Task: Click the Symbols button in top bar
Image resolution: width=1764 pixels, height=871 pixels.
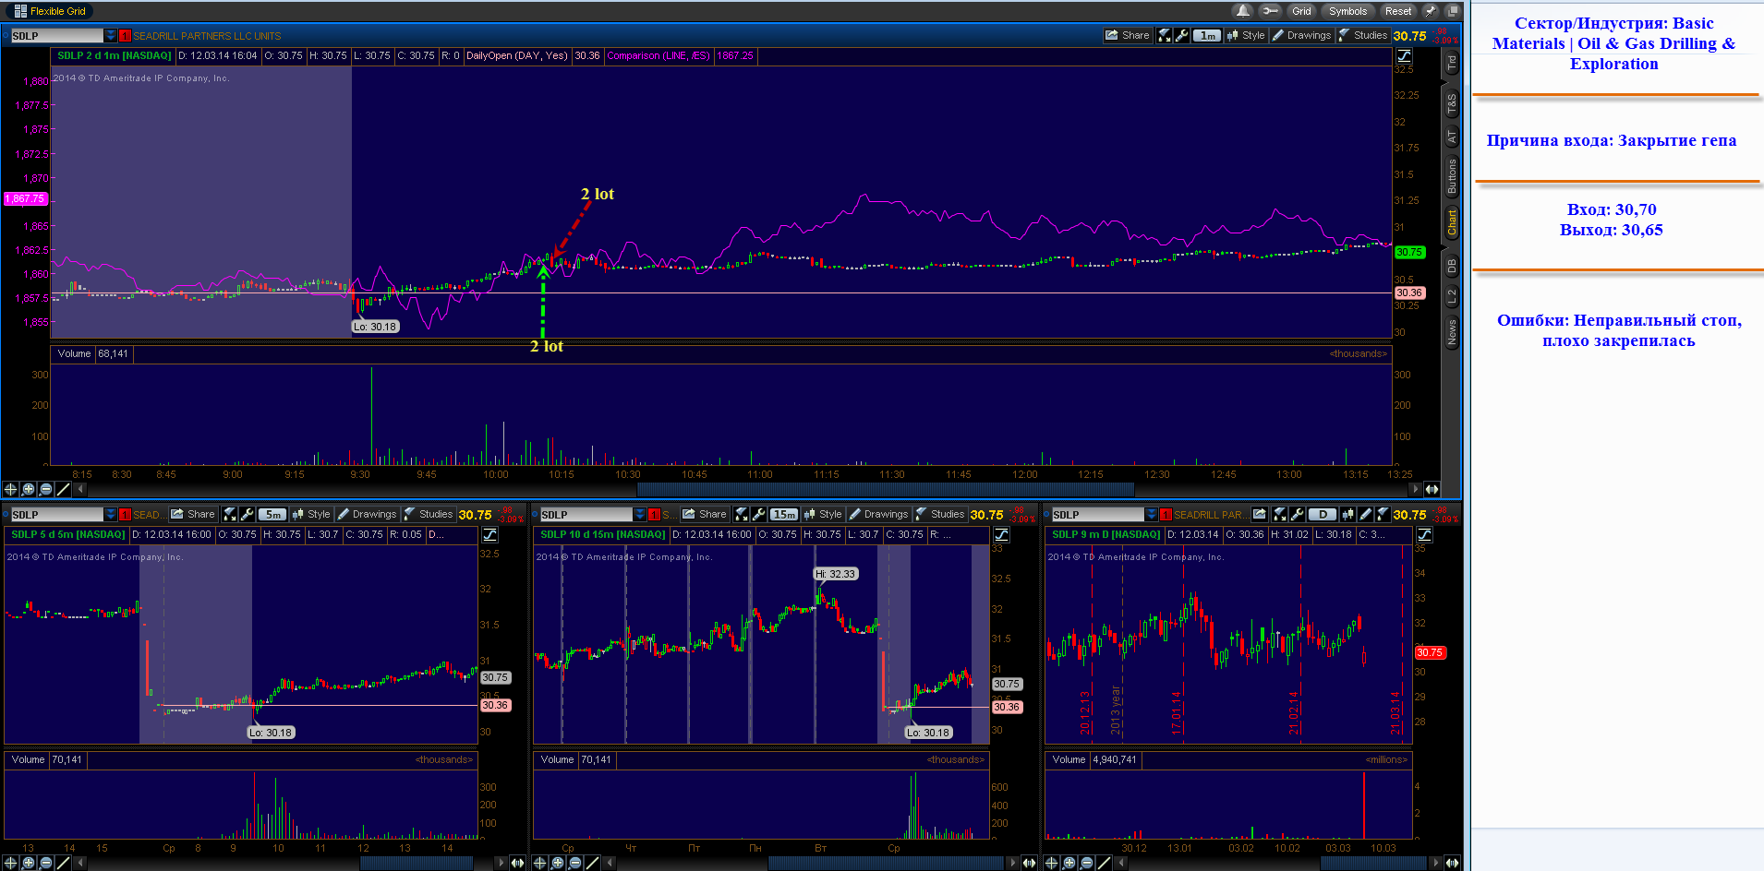Action: [x=1347, y=11]
